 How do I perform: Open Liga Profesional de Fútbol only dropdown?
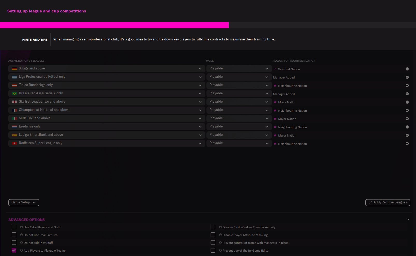[x=107, y=77]
